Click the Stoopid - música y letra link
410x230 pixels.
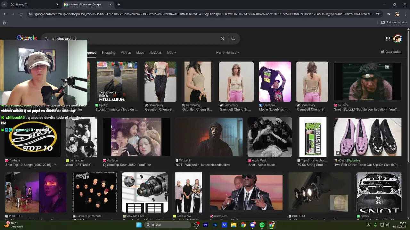pyautogui.click(x=117, y=110)
